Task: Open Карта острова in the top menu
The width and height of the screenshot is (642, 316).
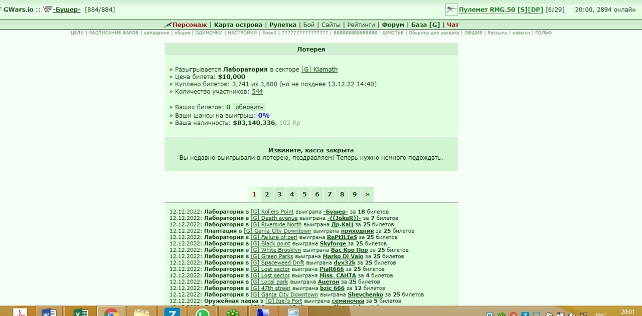Action: [x=238, y=25]
